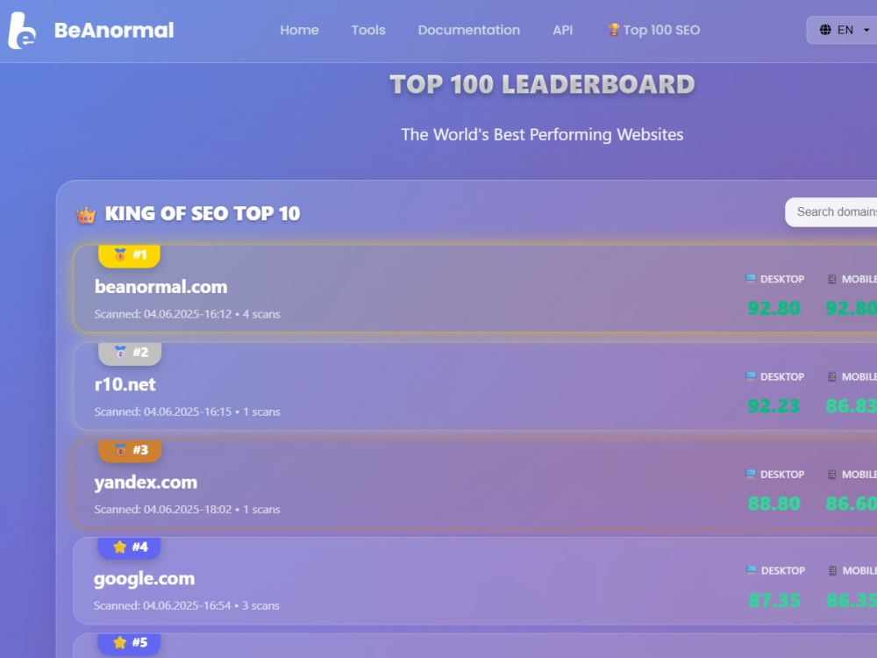877x658 pixels.
Task: Click desktop monitor icon in r10.net row
Action: click(x=751, y=376)
